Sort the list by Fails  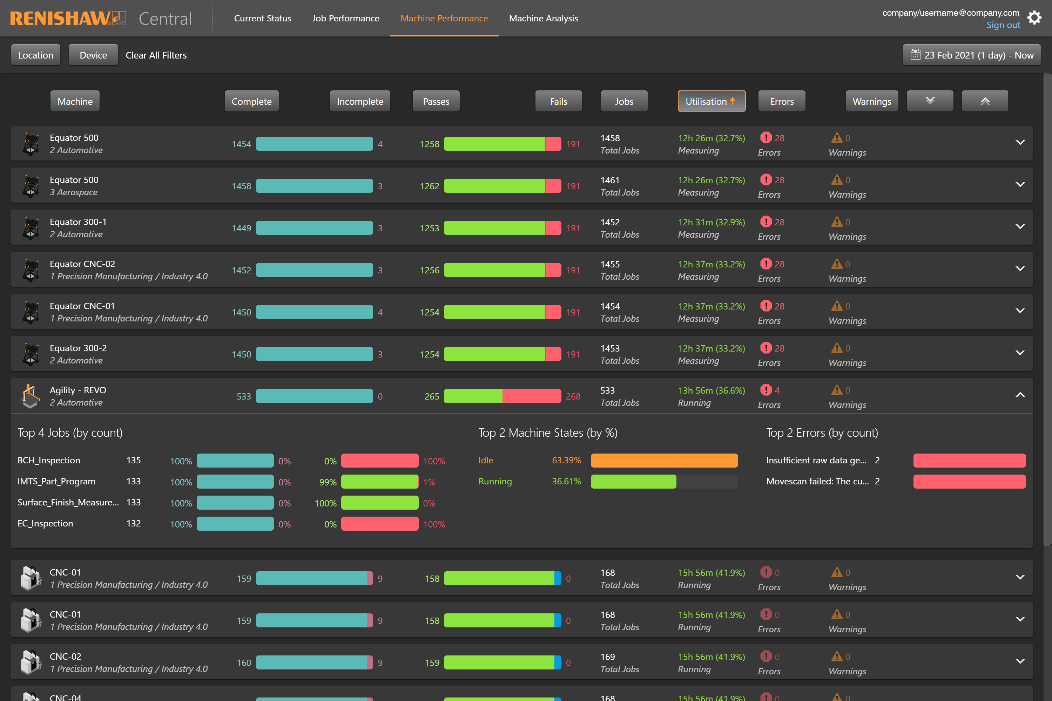[x=558, y=102]
